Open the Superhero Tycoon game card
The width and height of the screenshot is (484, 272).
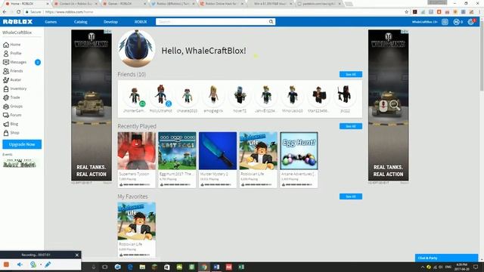tap(136, 159)
